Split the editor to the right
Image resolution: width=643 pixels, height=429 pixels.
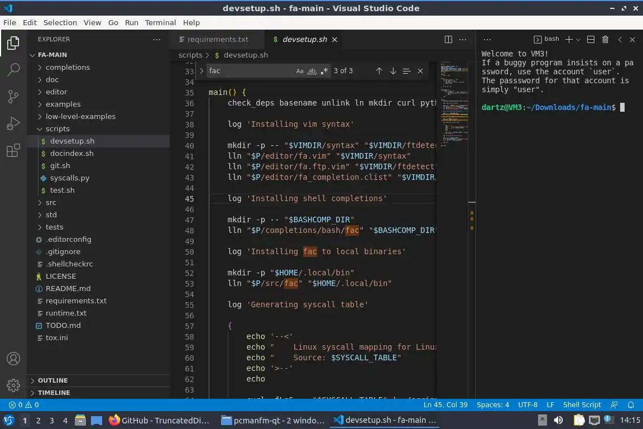point(448,40)
